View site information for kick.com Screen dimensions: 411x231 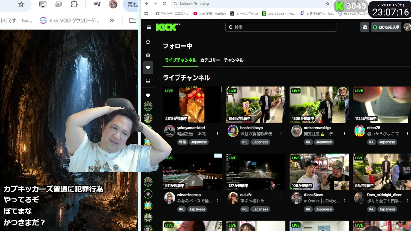(x=175, y=4)
